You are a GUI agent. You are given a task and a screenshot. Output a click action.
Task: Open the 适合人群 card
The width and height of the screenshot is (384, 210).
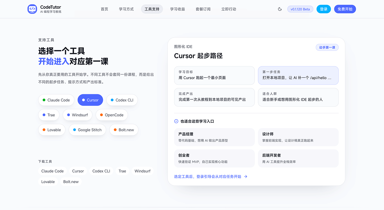tap(298, 97)
